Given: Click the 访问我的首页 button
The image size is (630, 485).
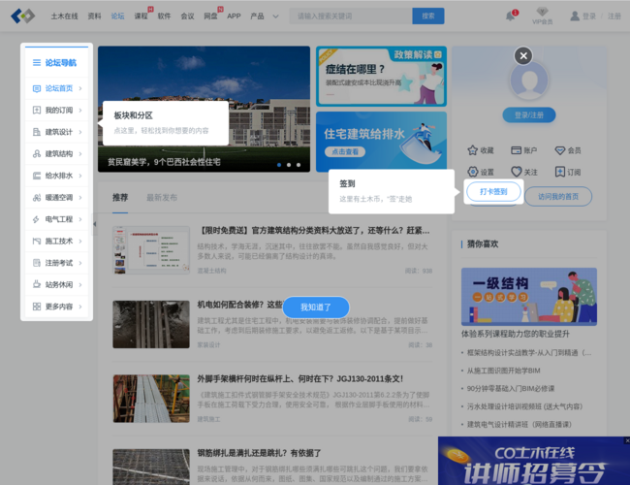Looking at the screenshot, I should pos(558,196).
